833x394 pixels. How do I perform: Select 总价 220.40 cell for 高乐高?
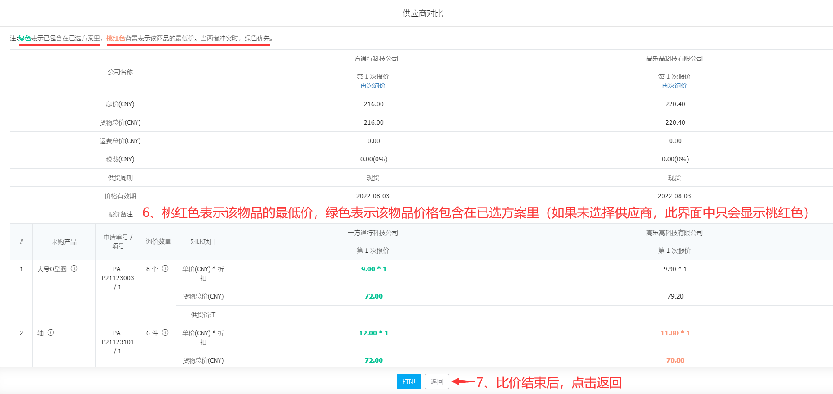tap(675, 104)
